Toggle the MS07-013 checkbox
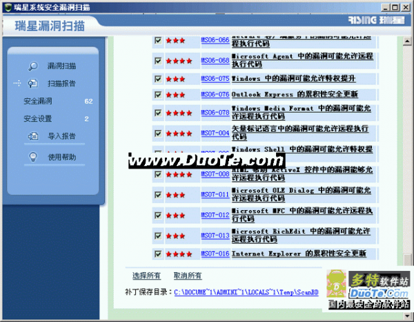Screen dimensions: 414x322 coord(158,236)
